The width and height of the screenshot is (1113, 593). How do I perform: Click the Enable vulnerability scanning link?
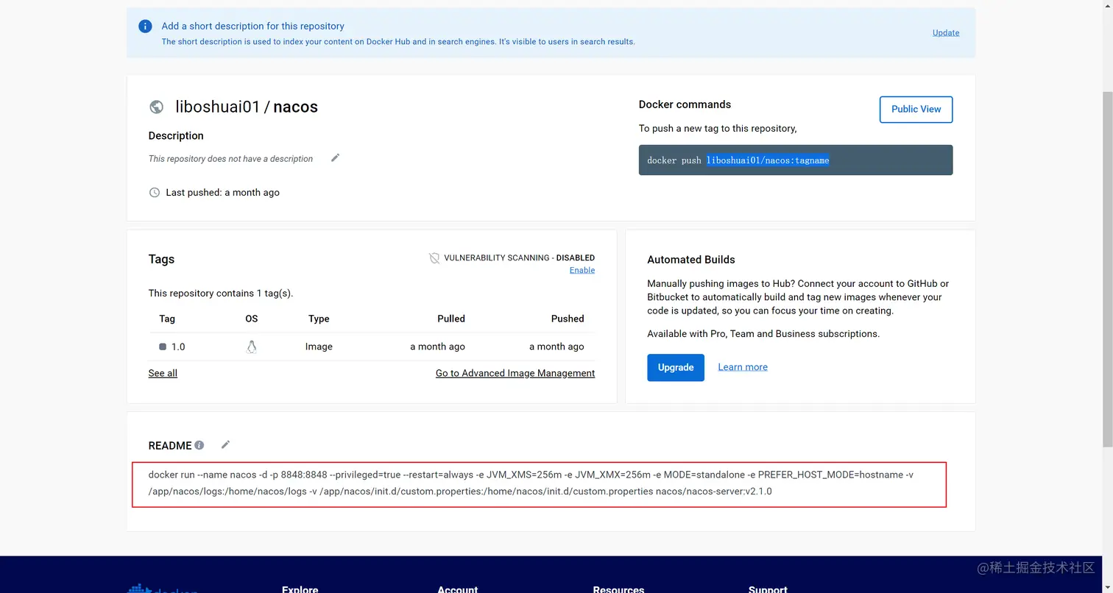tap(582, 270)
